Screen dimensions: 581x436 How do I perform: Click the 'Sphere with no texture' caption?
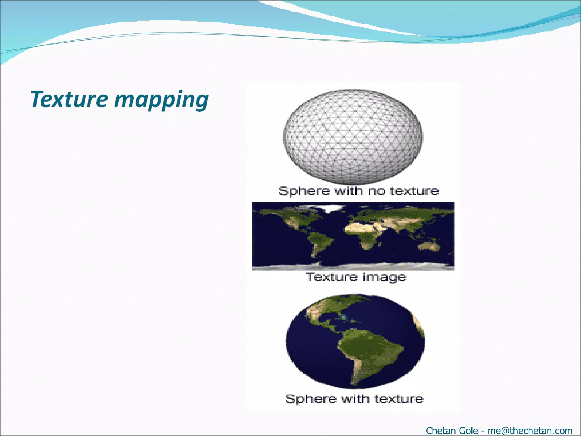click(x=358, y=191)
